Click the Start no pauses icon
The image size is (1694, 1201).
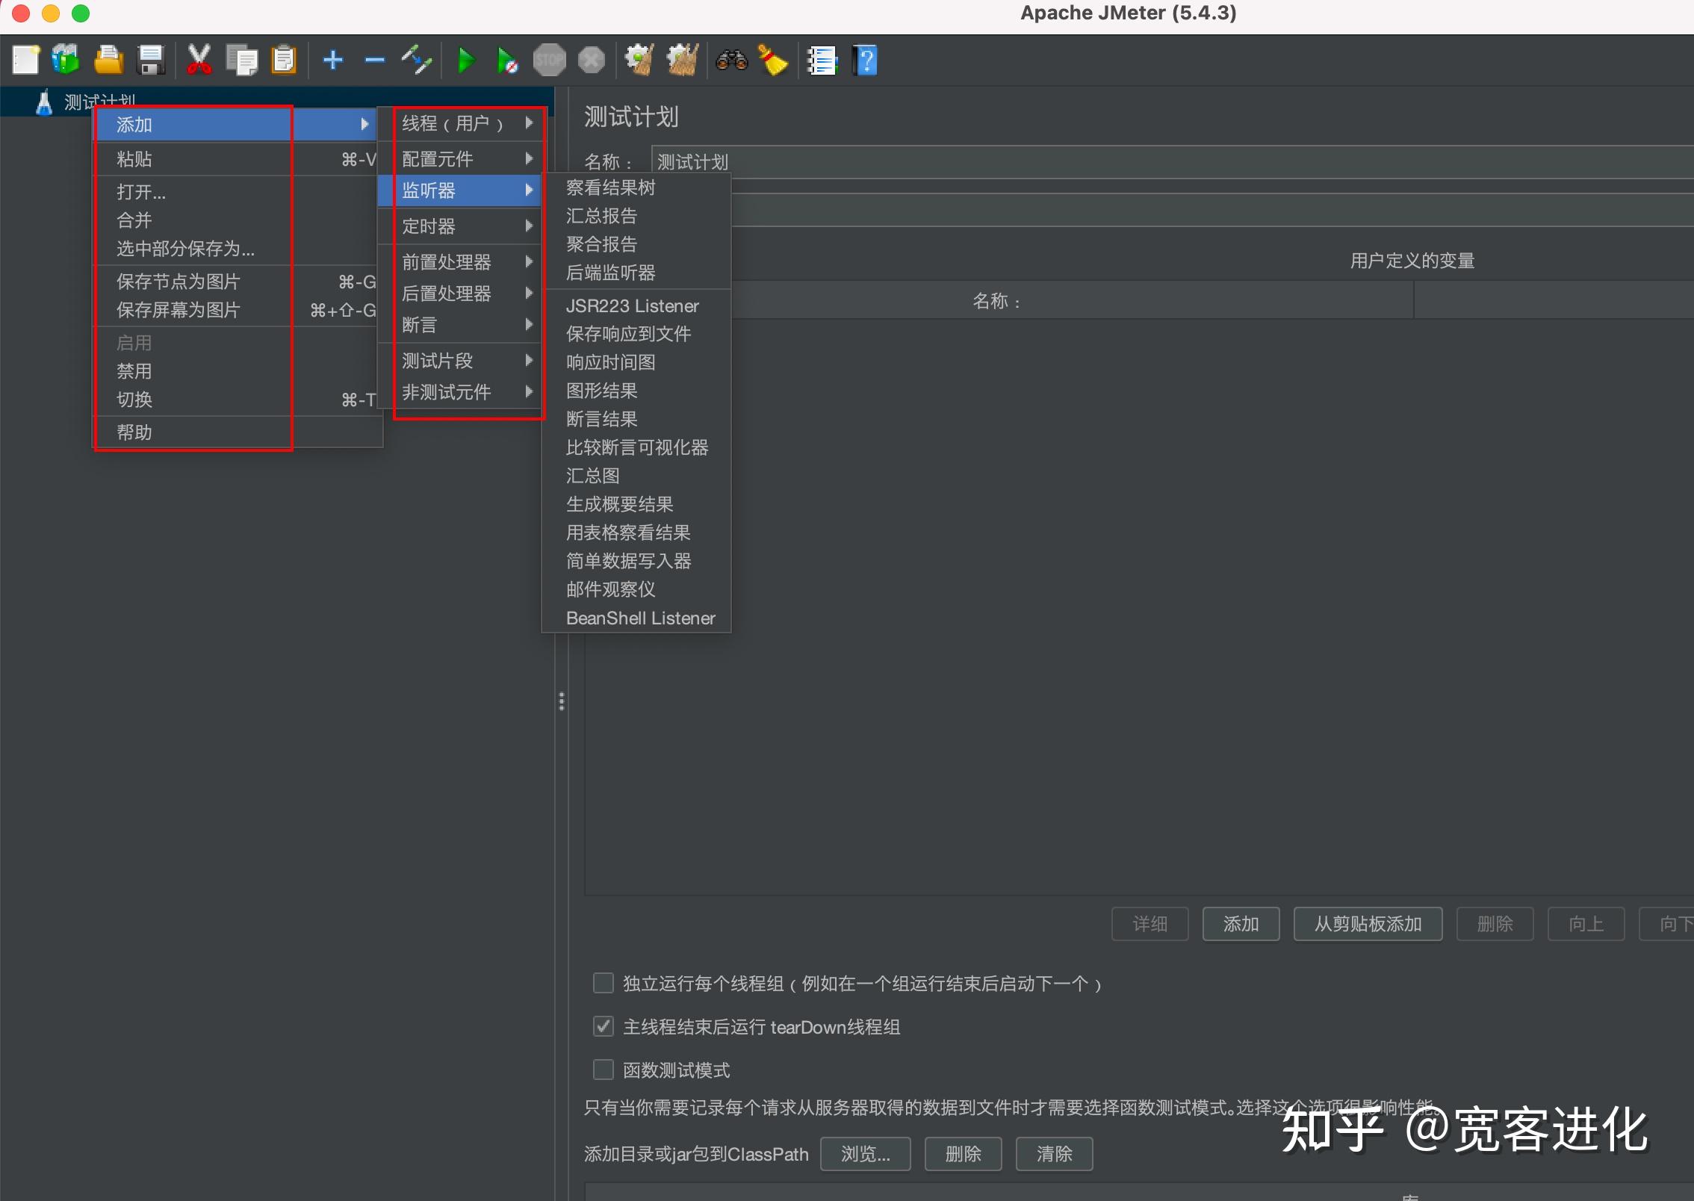coord(507,60)
